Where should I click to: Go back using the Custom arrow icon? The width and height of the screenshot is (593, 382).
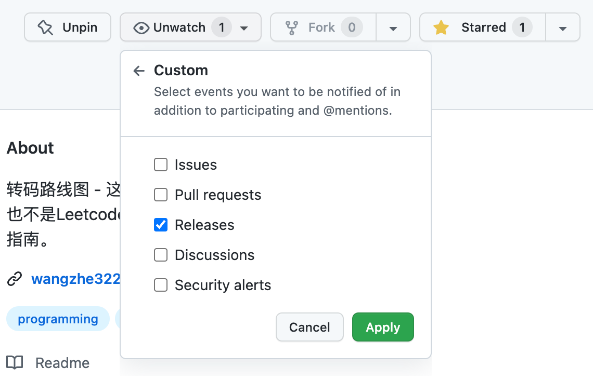click(x=139, y=71)
